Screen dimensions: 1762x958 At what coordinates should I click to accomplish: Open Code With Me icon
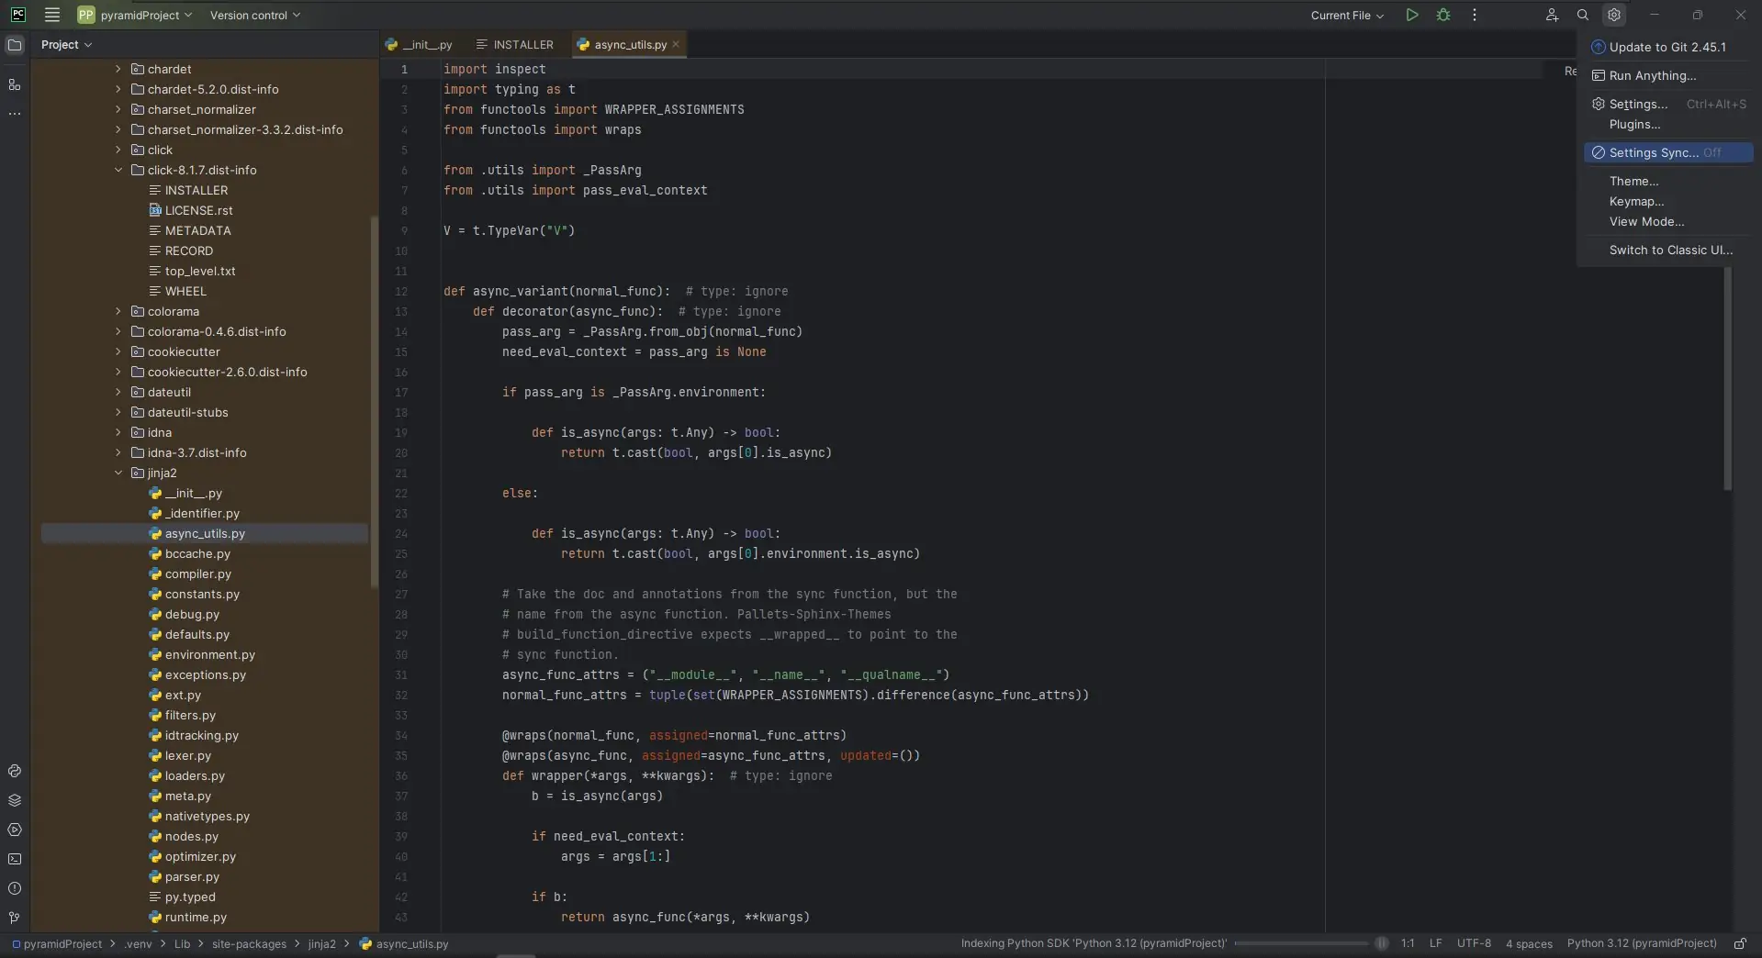coord(1552,16)
